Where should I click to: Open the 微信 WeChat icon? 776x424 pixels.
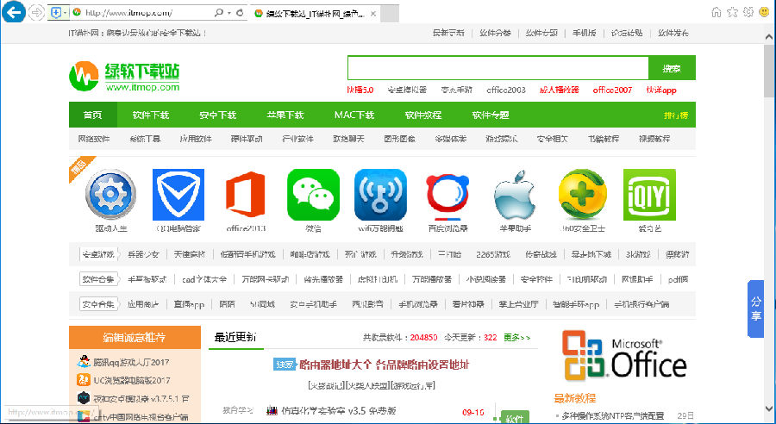[x=313, y=195]
